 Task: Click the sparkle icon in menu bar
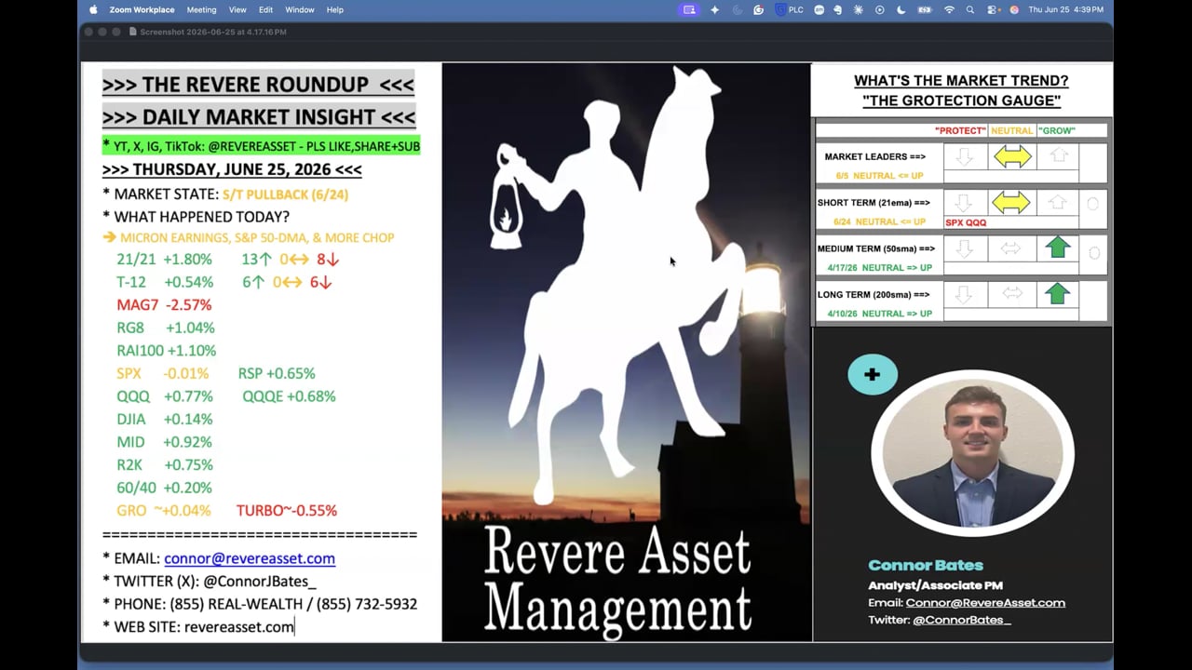[714, 9]
